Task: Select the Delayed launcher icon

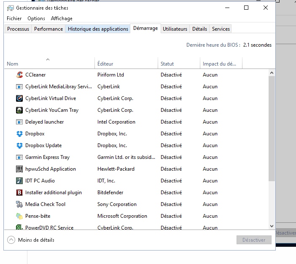Action: pos(19,122)
